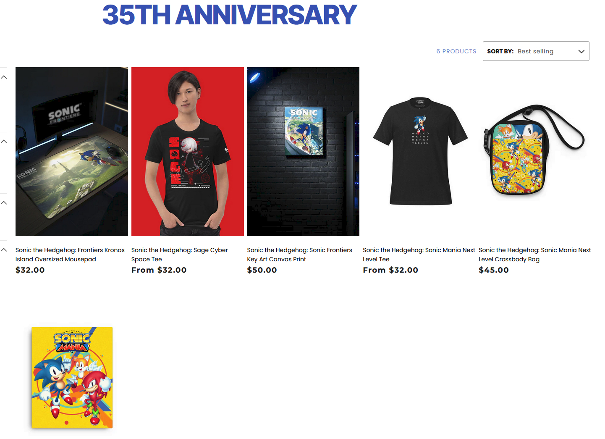
Task: Open the Sonic Frontiers canvas print image
Action: 303,152
